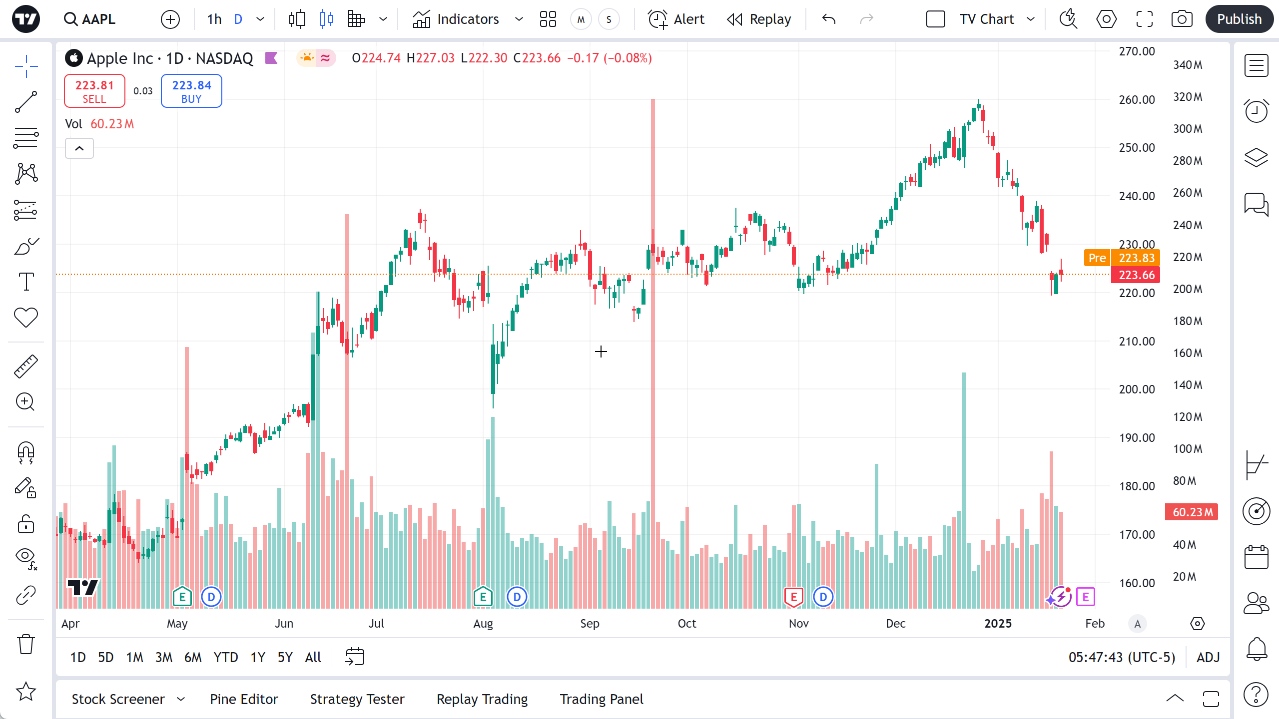The height and width of the screenshot is (719, 1279).
Task: Click the AAPL symbol search field
Action: 98,19
